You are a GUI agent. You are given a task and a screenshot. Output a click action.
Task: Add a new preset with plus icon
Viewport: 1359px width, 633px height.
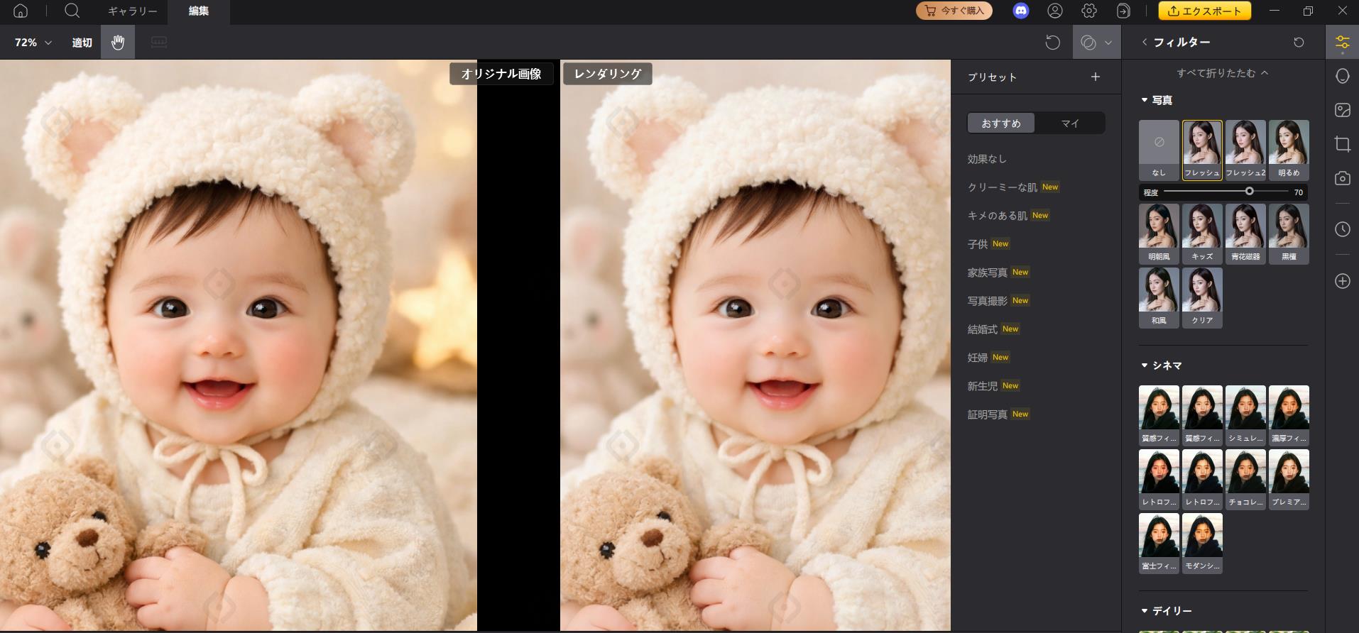(x=1096, y=77)
